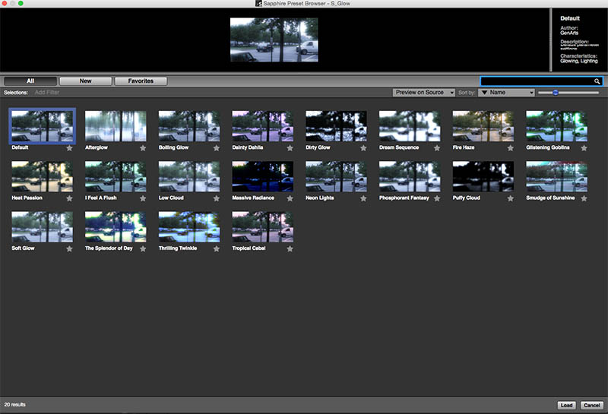This screenshot has height=414, width=608.
Task: Select the Fire Haze thumbnail
Action: (483, 126)
